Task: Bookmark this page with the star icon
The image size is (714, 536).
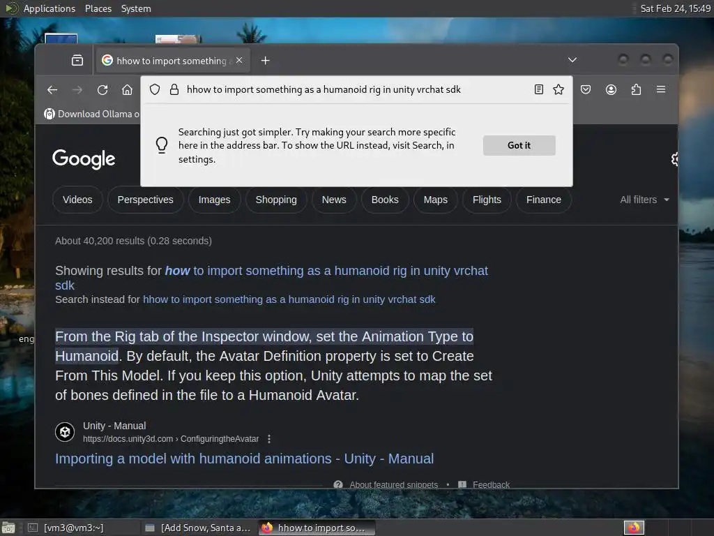Action: (559, 89)
